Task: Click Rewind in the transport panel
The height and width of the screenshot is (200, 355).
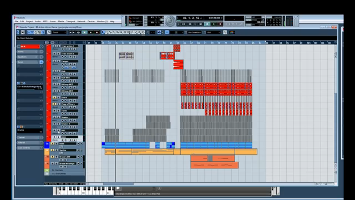Action: coord(184,24)
